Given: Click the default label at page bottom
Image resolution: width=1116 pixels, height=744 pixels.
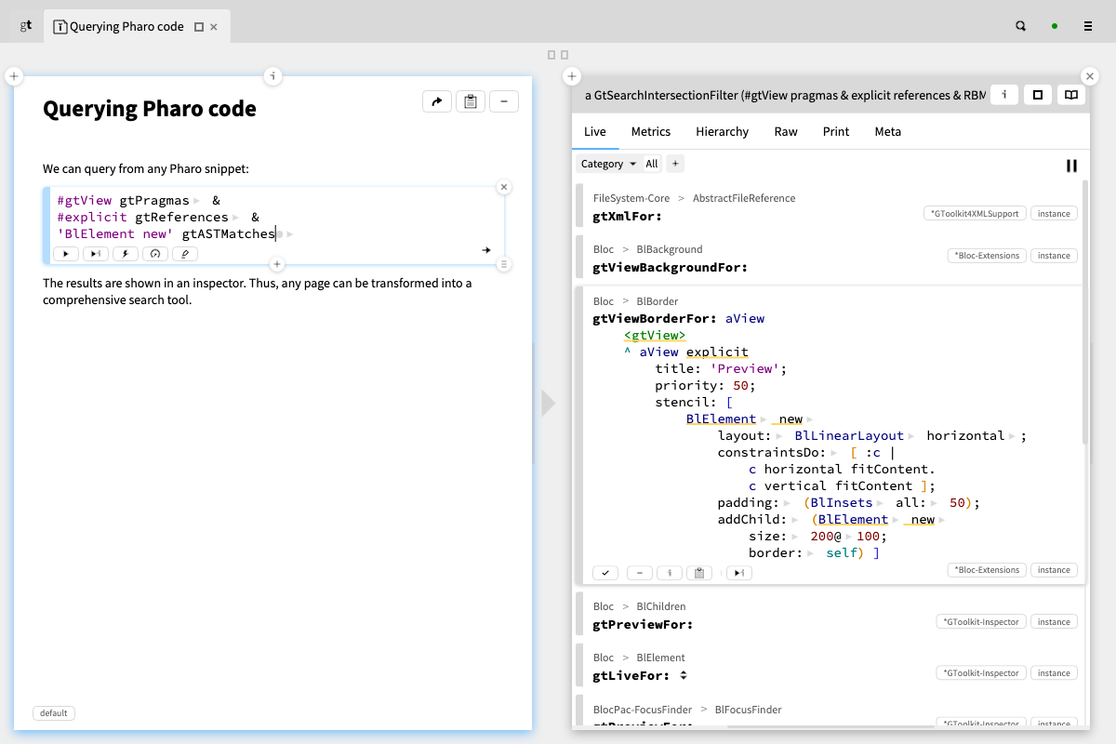Looking at the screenshot, I should click(x=54, y=713).
